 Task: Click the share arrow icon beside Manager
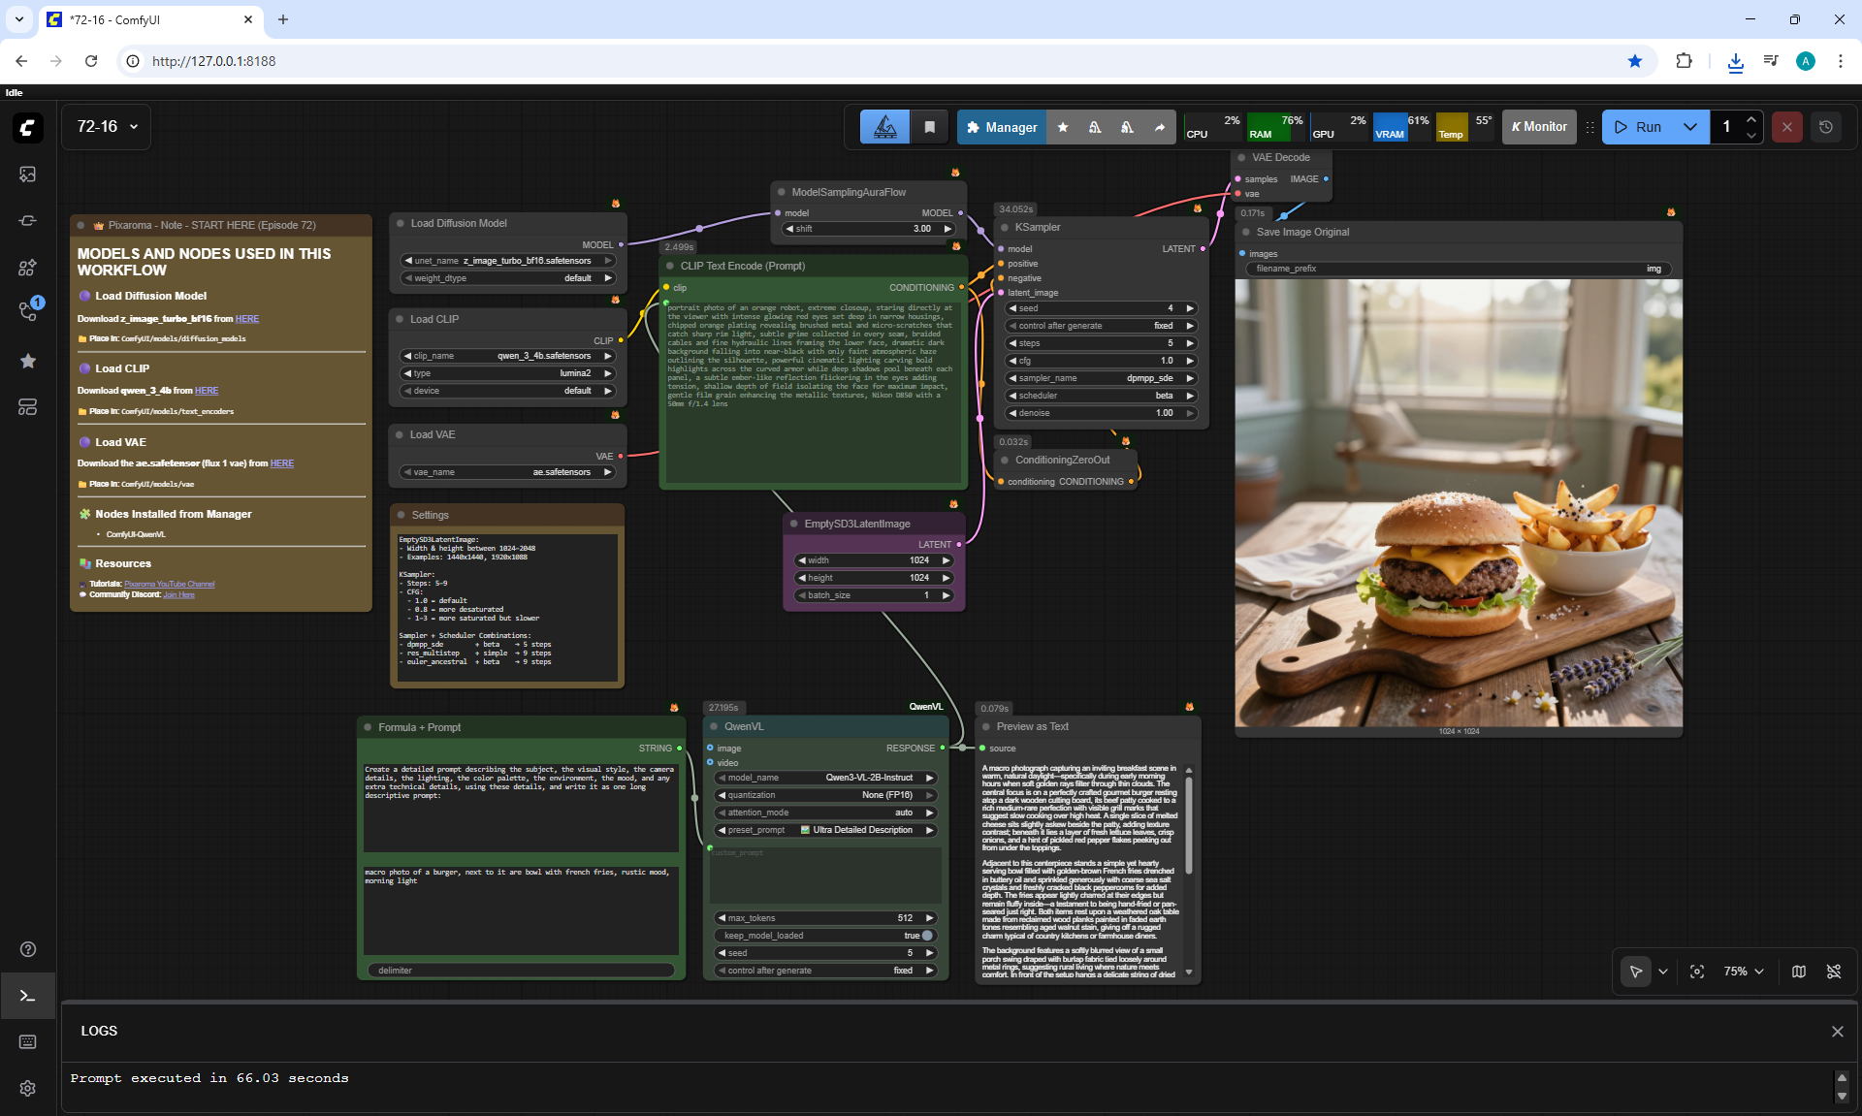(1159, 127)
